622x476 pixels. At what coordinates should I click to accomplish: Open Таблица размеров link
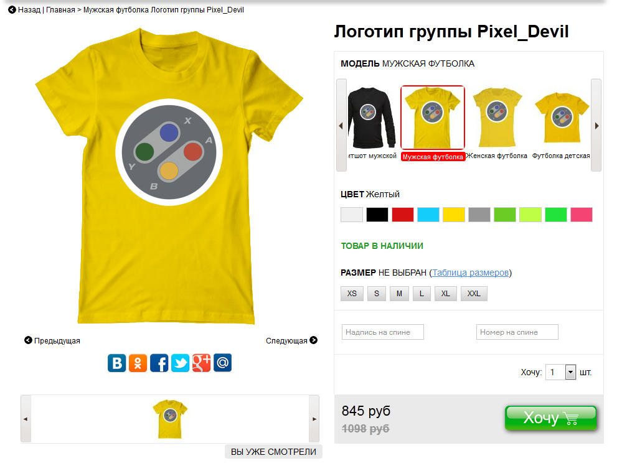(470, 273)
